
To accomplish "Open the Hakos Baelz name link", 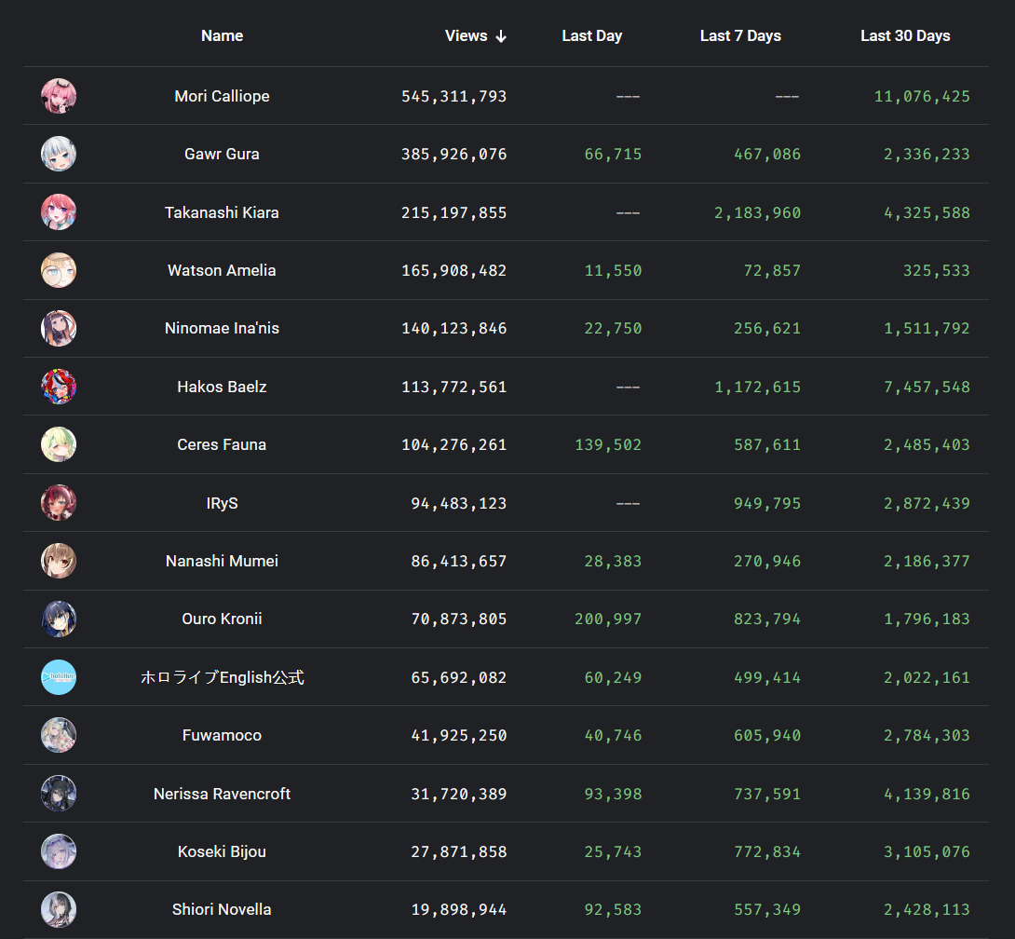I will pos(222,387).
